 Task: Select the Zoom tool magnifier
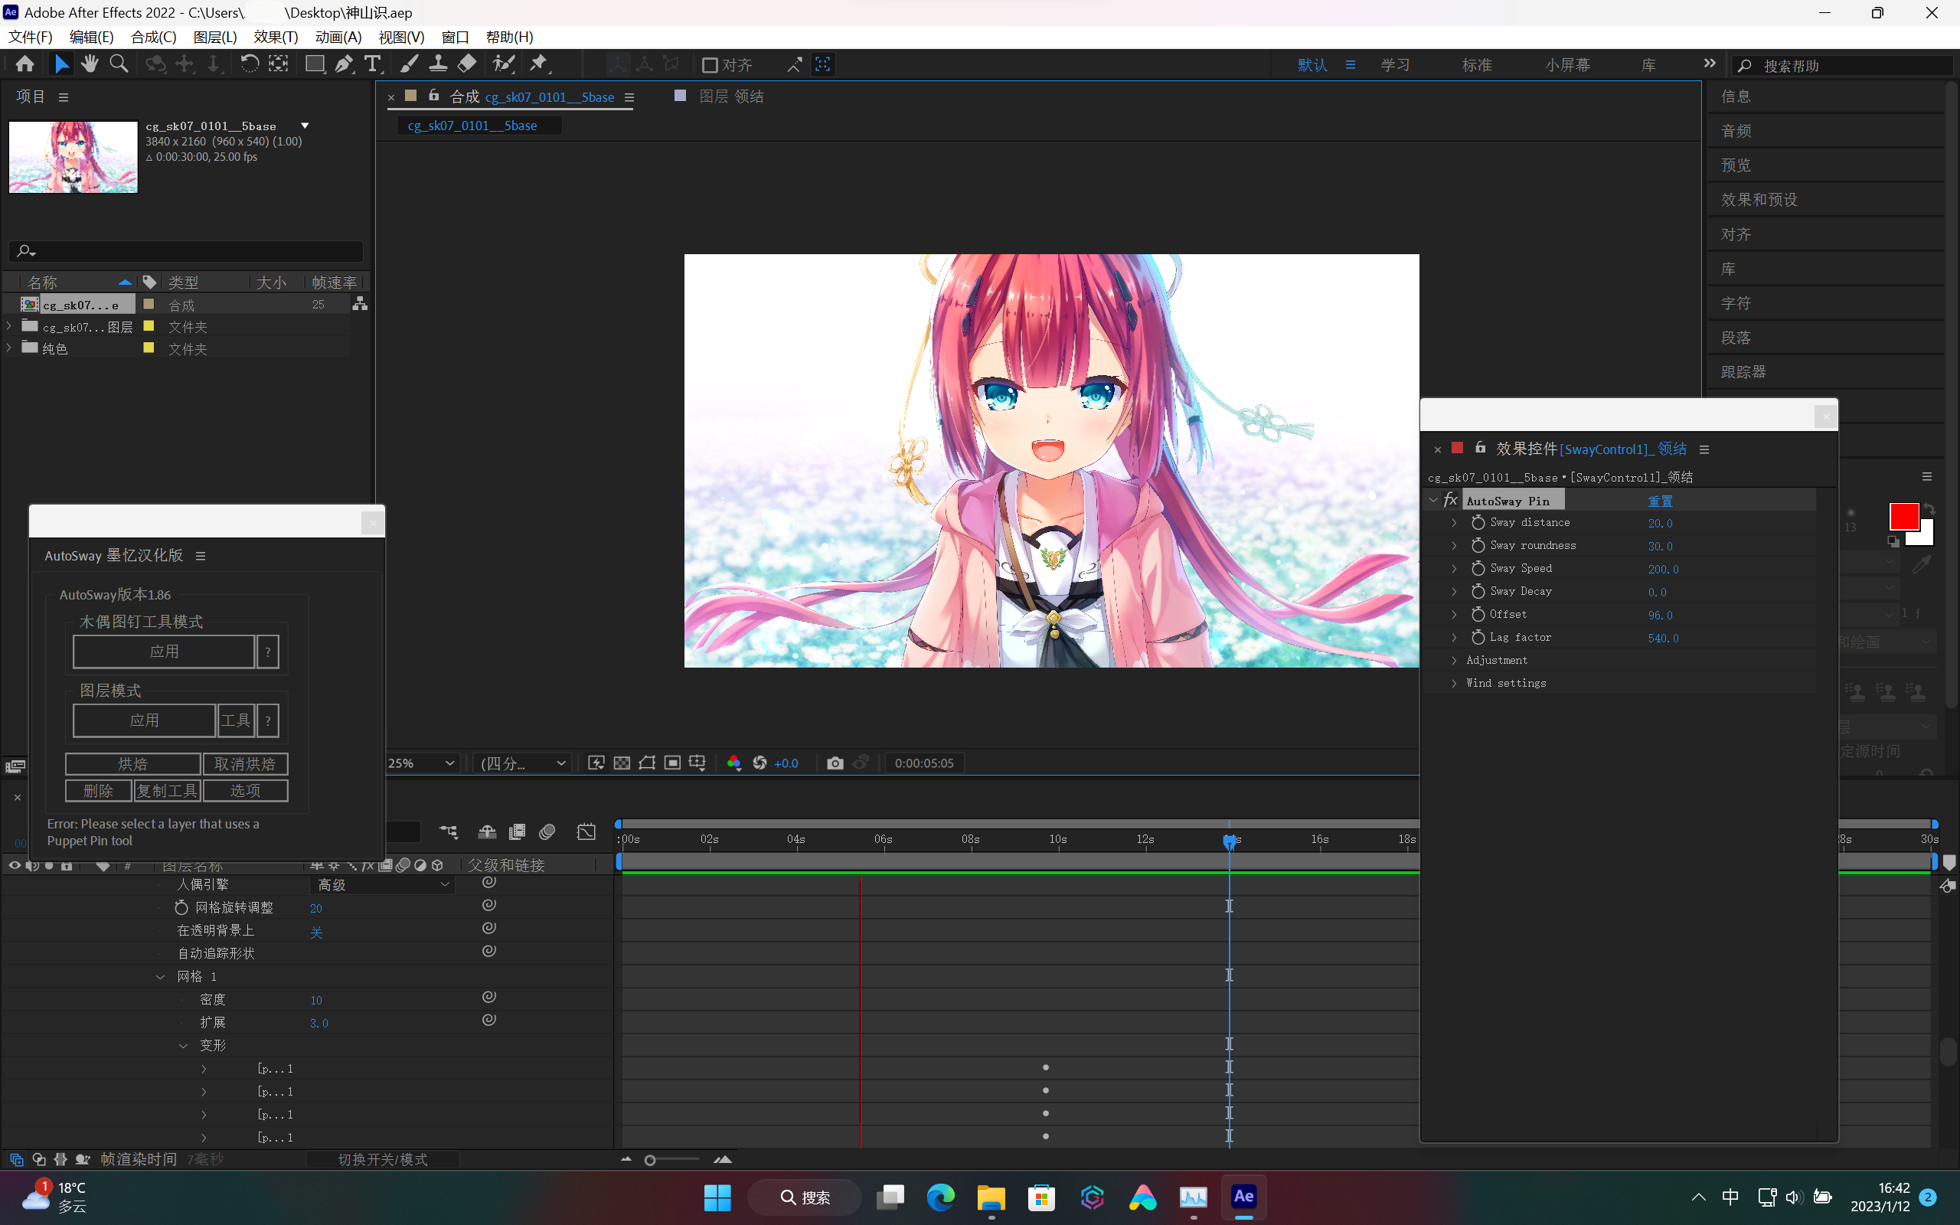coord(118,64)
